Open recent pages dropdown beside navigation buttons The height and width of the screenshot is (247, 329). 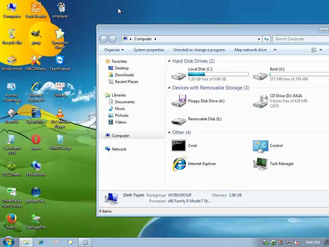click(x=119, y=39)
